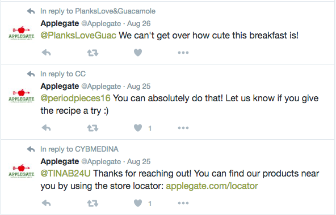The width and height of the screenshot is (336, 215).
Task: Like the @periodpieces16 recipe tweet
Action: pos(138,128)
